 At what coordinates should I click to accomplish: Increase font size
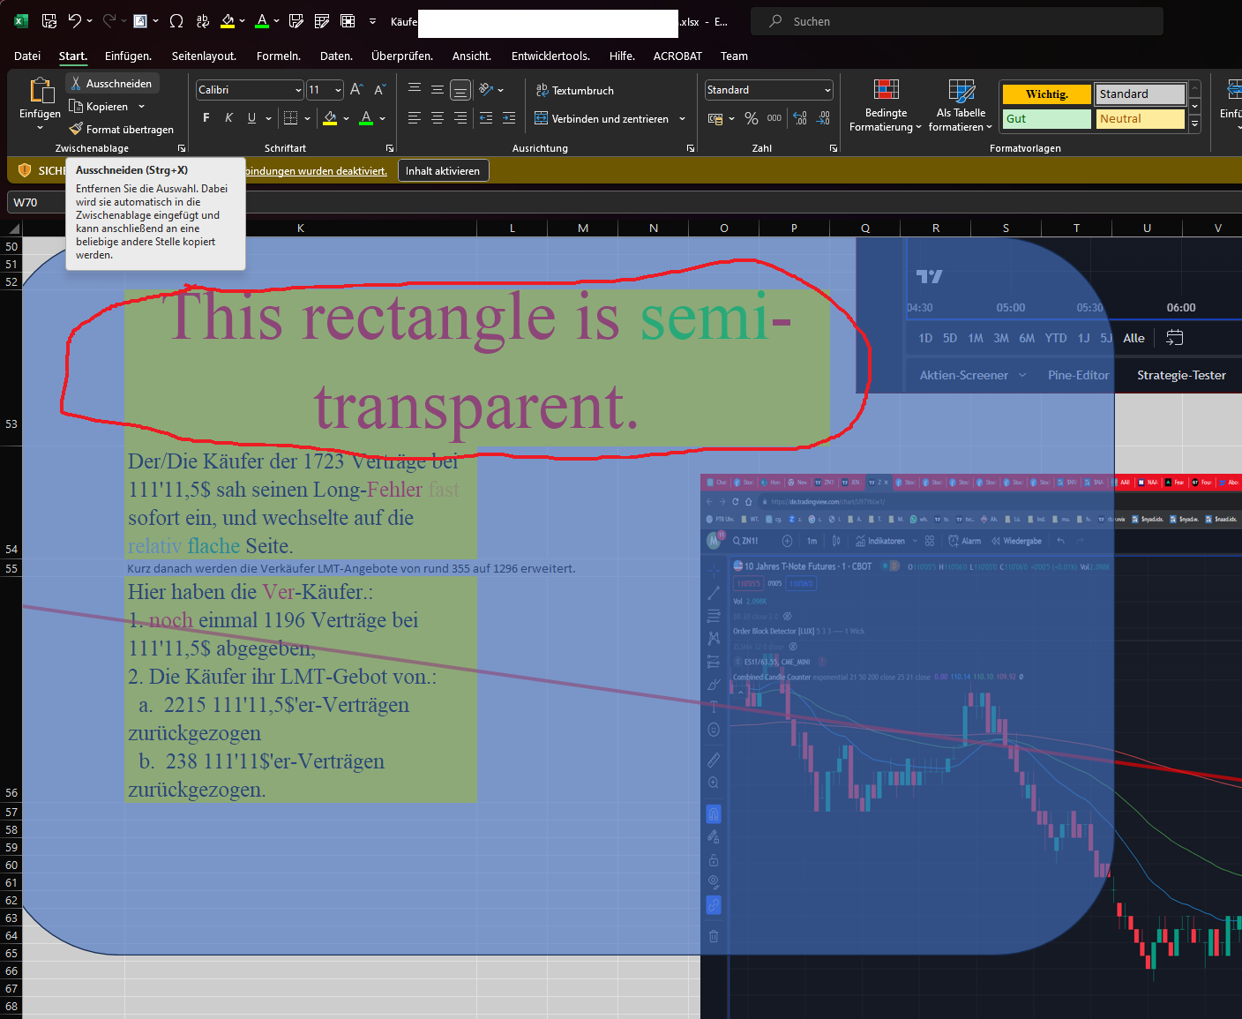click(356, 90)
